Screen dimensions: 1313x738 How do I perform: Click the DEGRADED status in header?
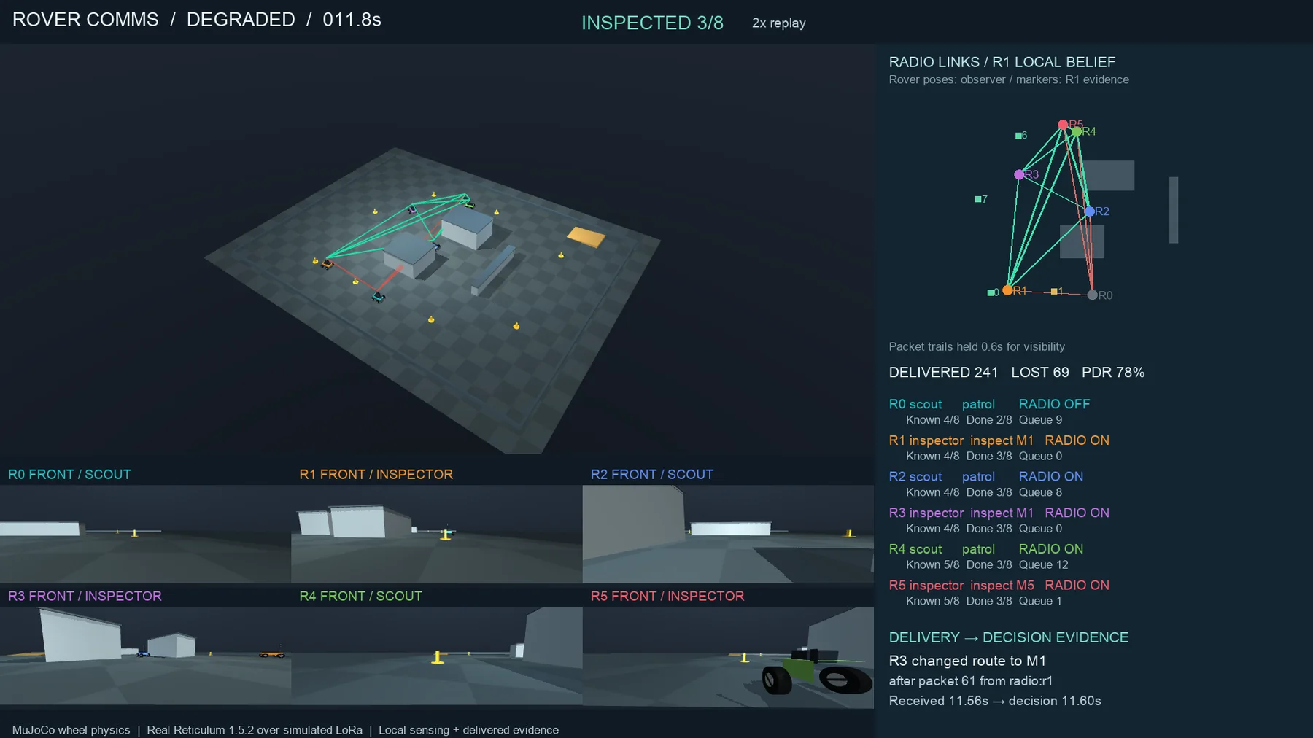241,20
